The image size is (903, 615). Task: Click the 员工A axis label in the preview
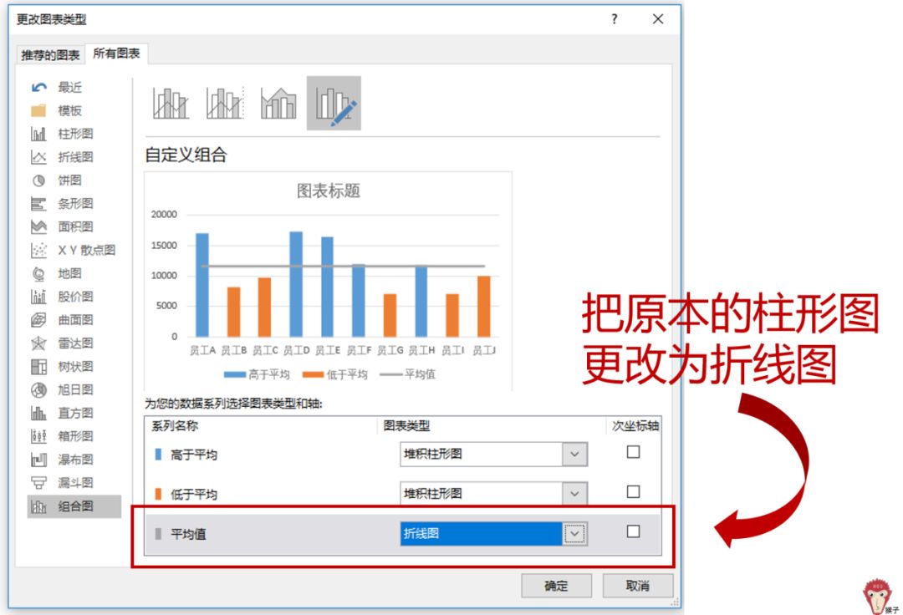(x=202, y=350)
